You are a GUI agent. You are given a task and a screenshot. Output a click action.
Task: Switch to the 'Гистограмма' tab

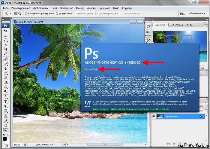pos(176,25)
